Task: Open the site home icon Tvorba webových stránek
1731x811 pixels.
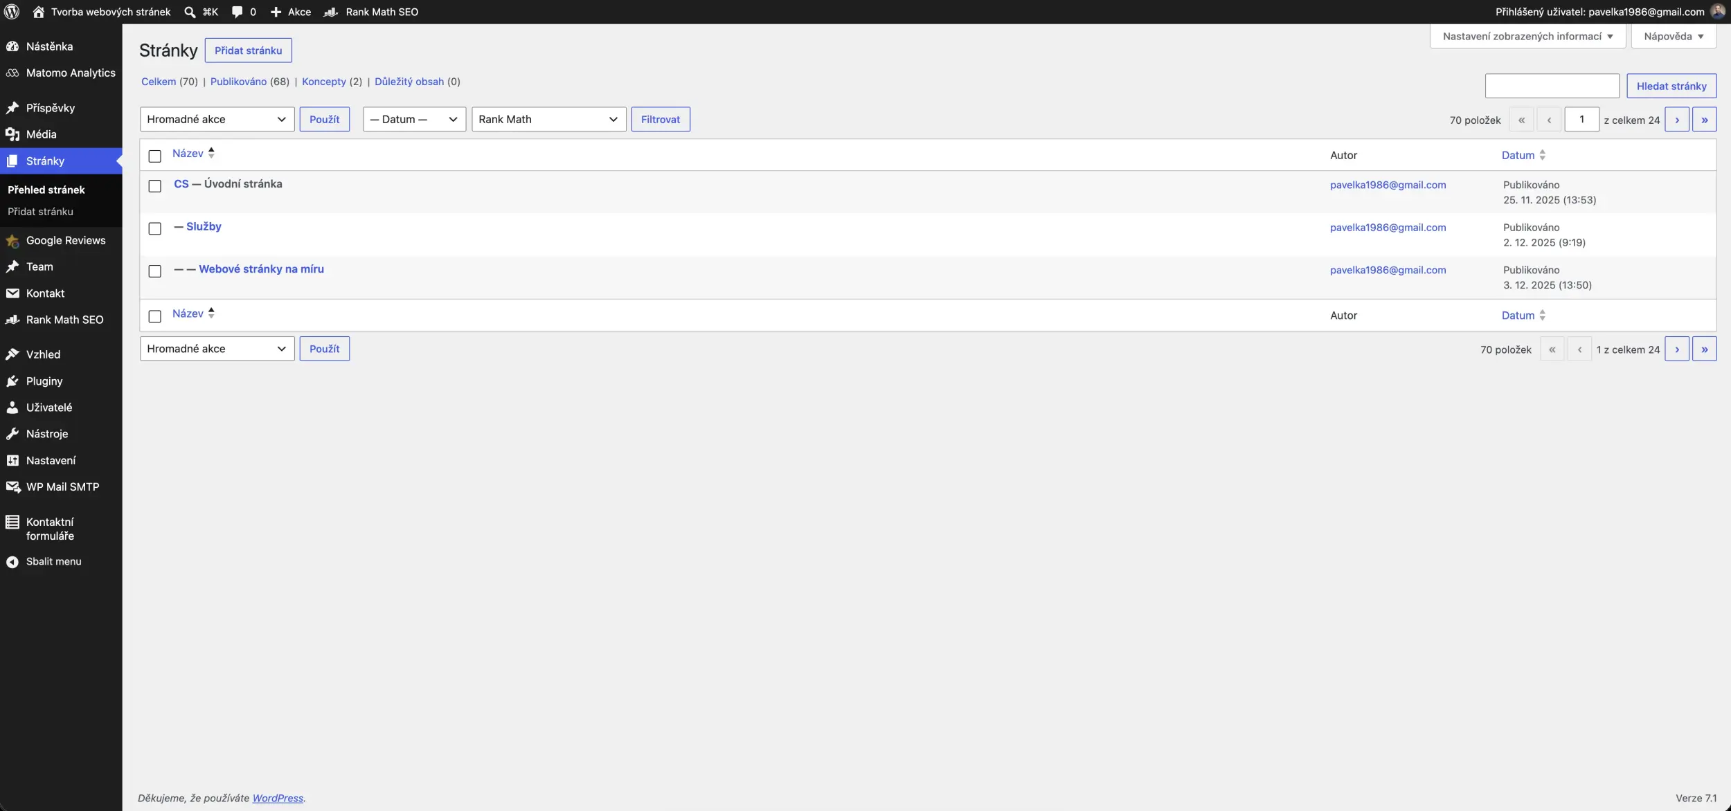Action: (39, 12)
